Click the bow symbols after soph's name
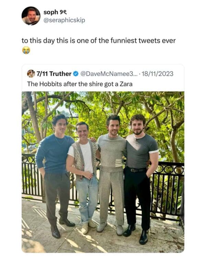 pyautogui.click(x=62, y=12)
